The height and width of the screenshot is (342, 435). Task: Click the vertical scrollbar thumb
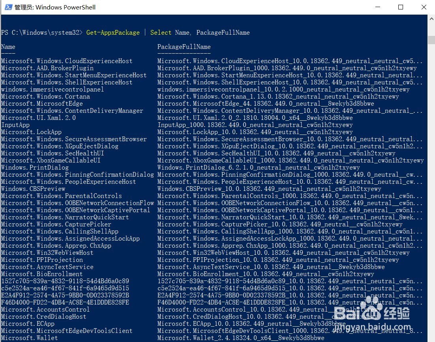pos(431,40)
